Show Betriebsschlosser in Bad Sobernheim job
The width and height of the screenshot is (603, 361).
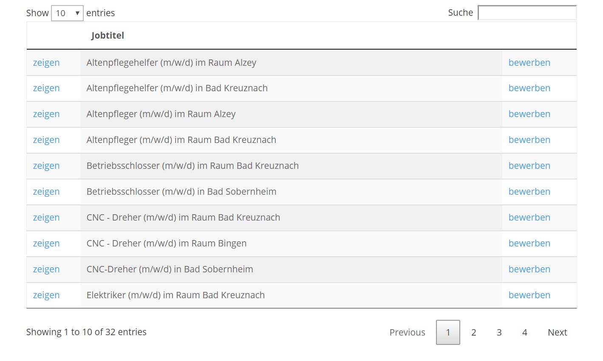click(x=46, y=192)
